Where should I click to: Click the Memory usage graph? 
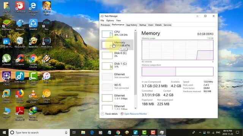(177, 50)
